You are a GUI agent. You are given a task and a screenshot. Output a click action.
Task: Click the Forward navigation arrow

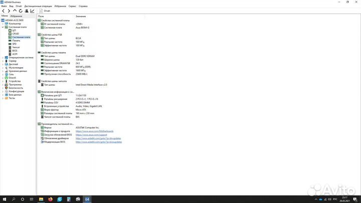[x=9, y=11]
